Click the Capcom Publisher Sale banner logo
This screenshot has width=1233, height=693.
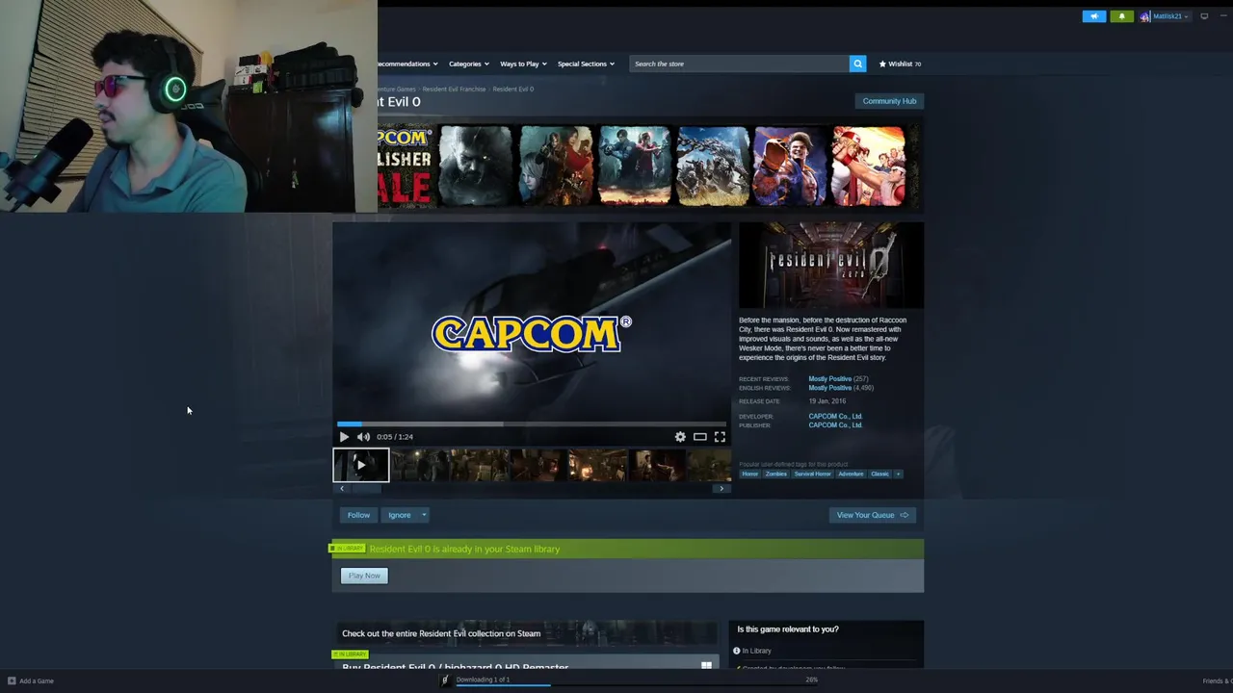point(404,166)
